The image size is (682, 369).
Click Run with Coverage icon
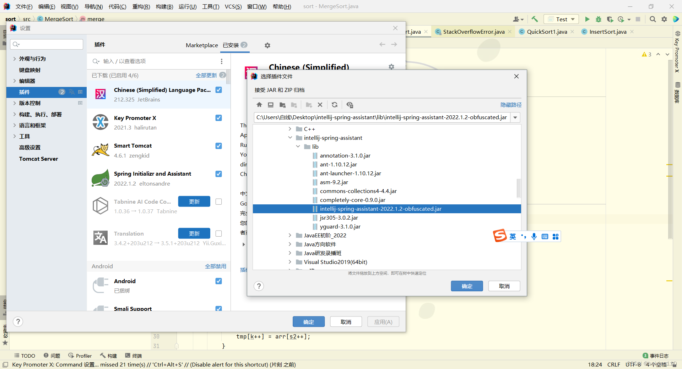point(610,19)
